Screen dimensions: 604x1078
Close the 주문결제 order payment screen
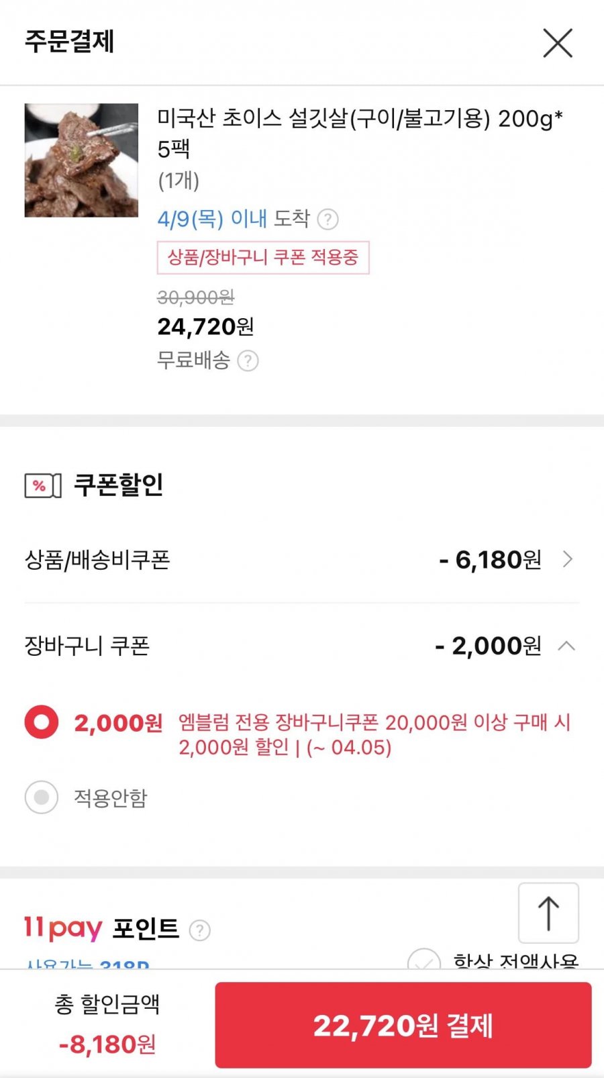click(557, 44)
